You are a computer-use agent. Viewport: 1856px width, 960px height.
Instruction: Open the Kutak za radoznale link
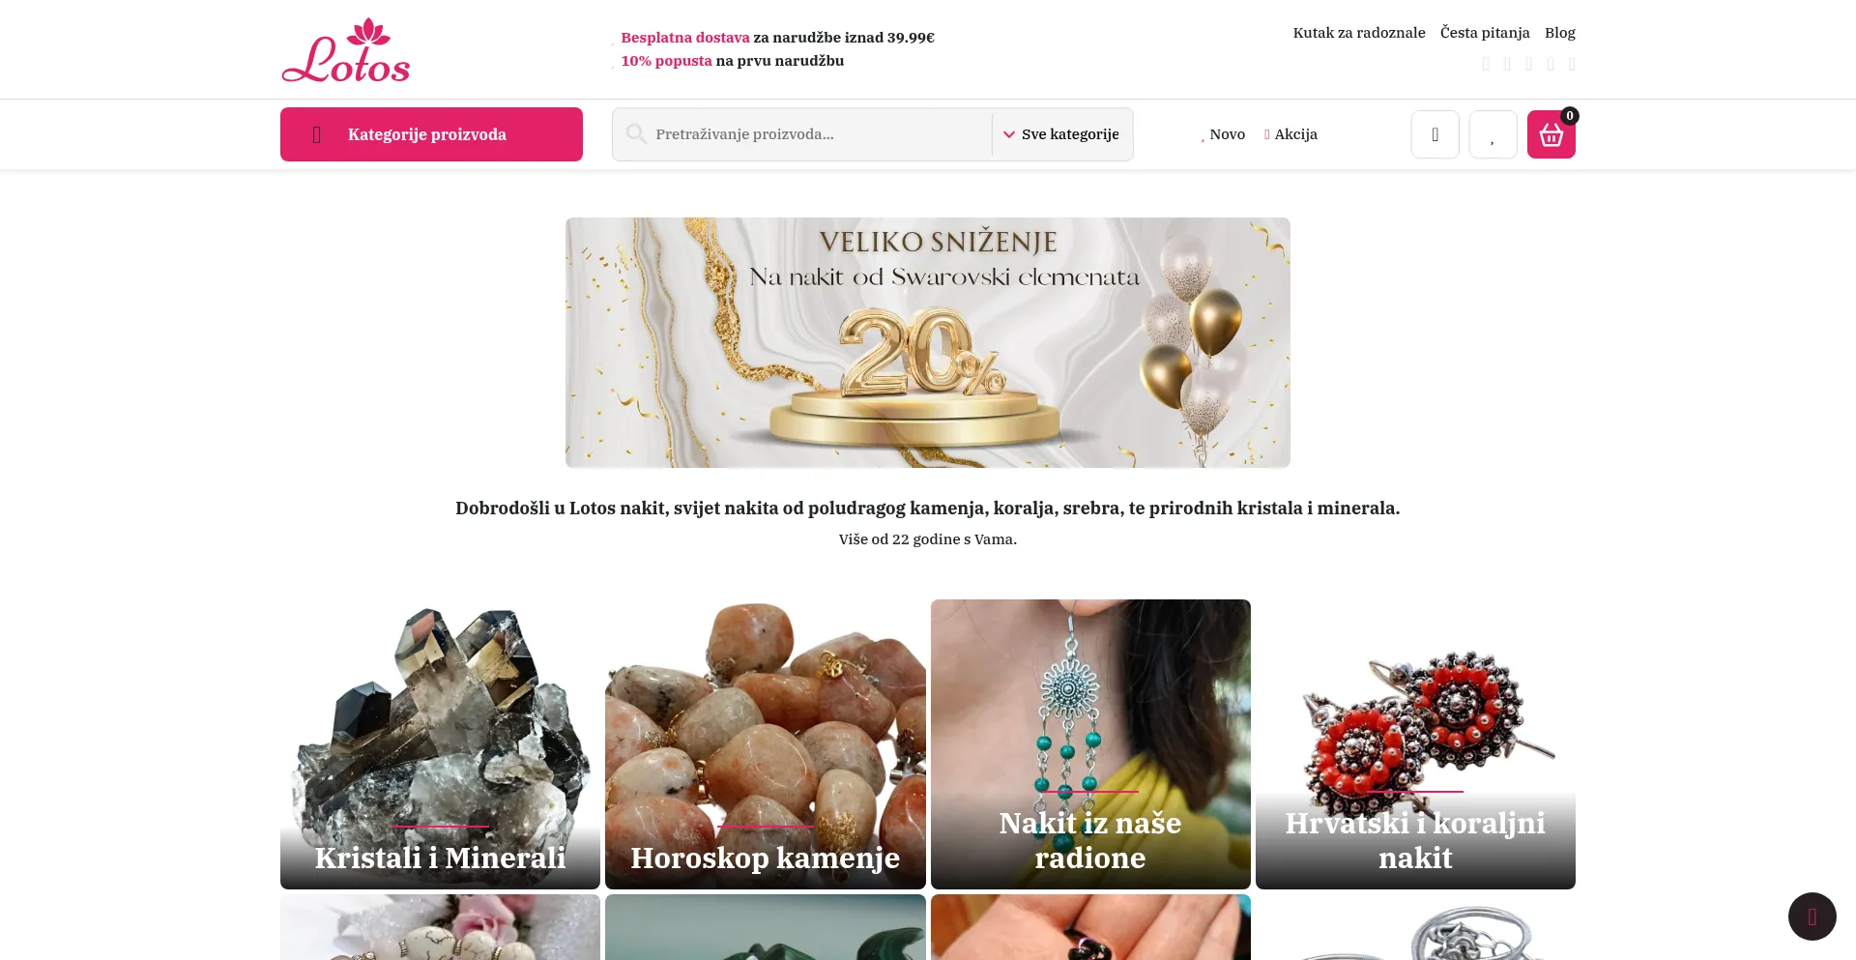coord(1359,33)
